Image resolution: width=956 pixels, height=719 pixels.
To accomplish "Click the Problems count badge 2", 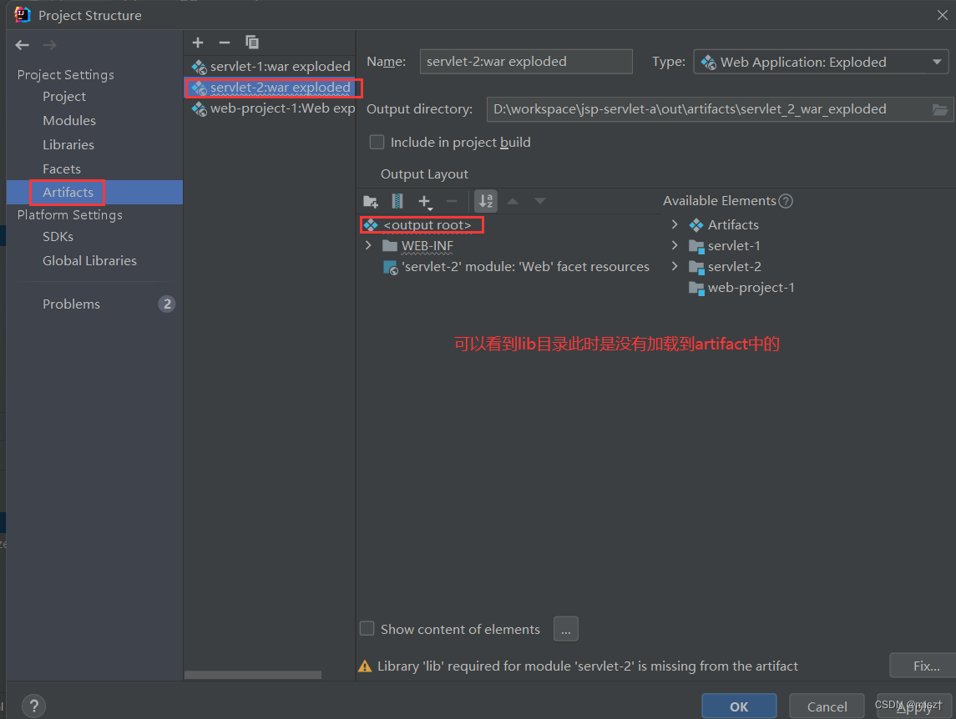I will click(166, 304).
